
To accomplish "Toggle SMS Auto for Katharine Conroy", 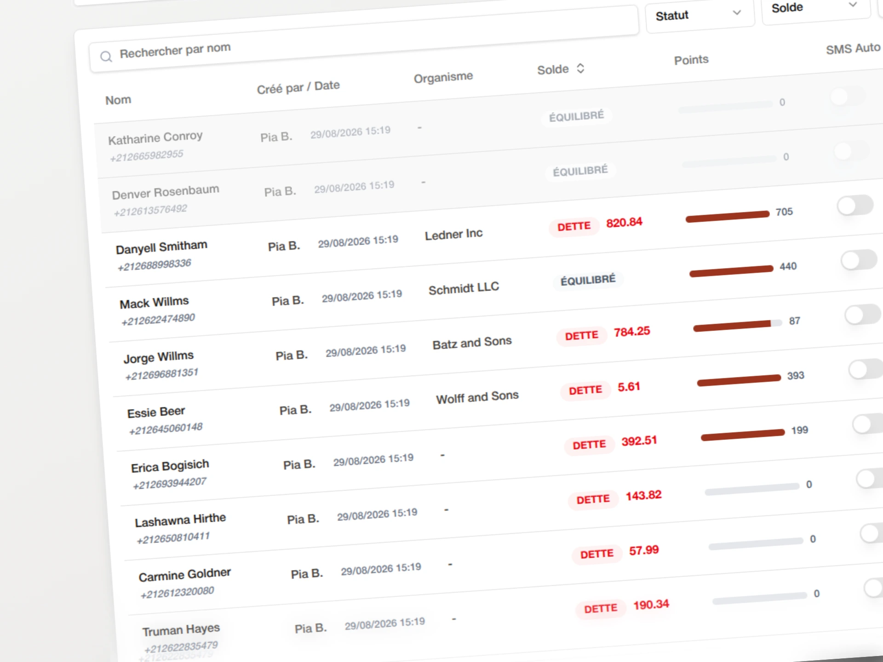I will 848,96.
